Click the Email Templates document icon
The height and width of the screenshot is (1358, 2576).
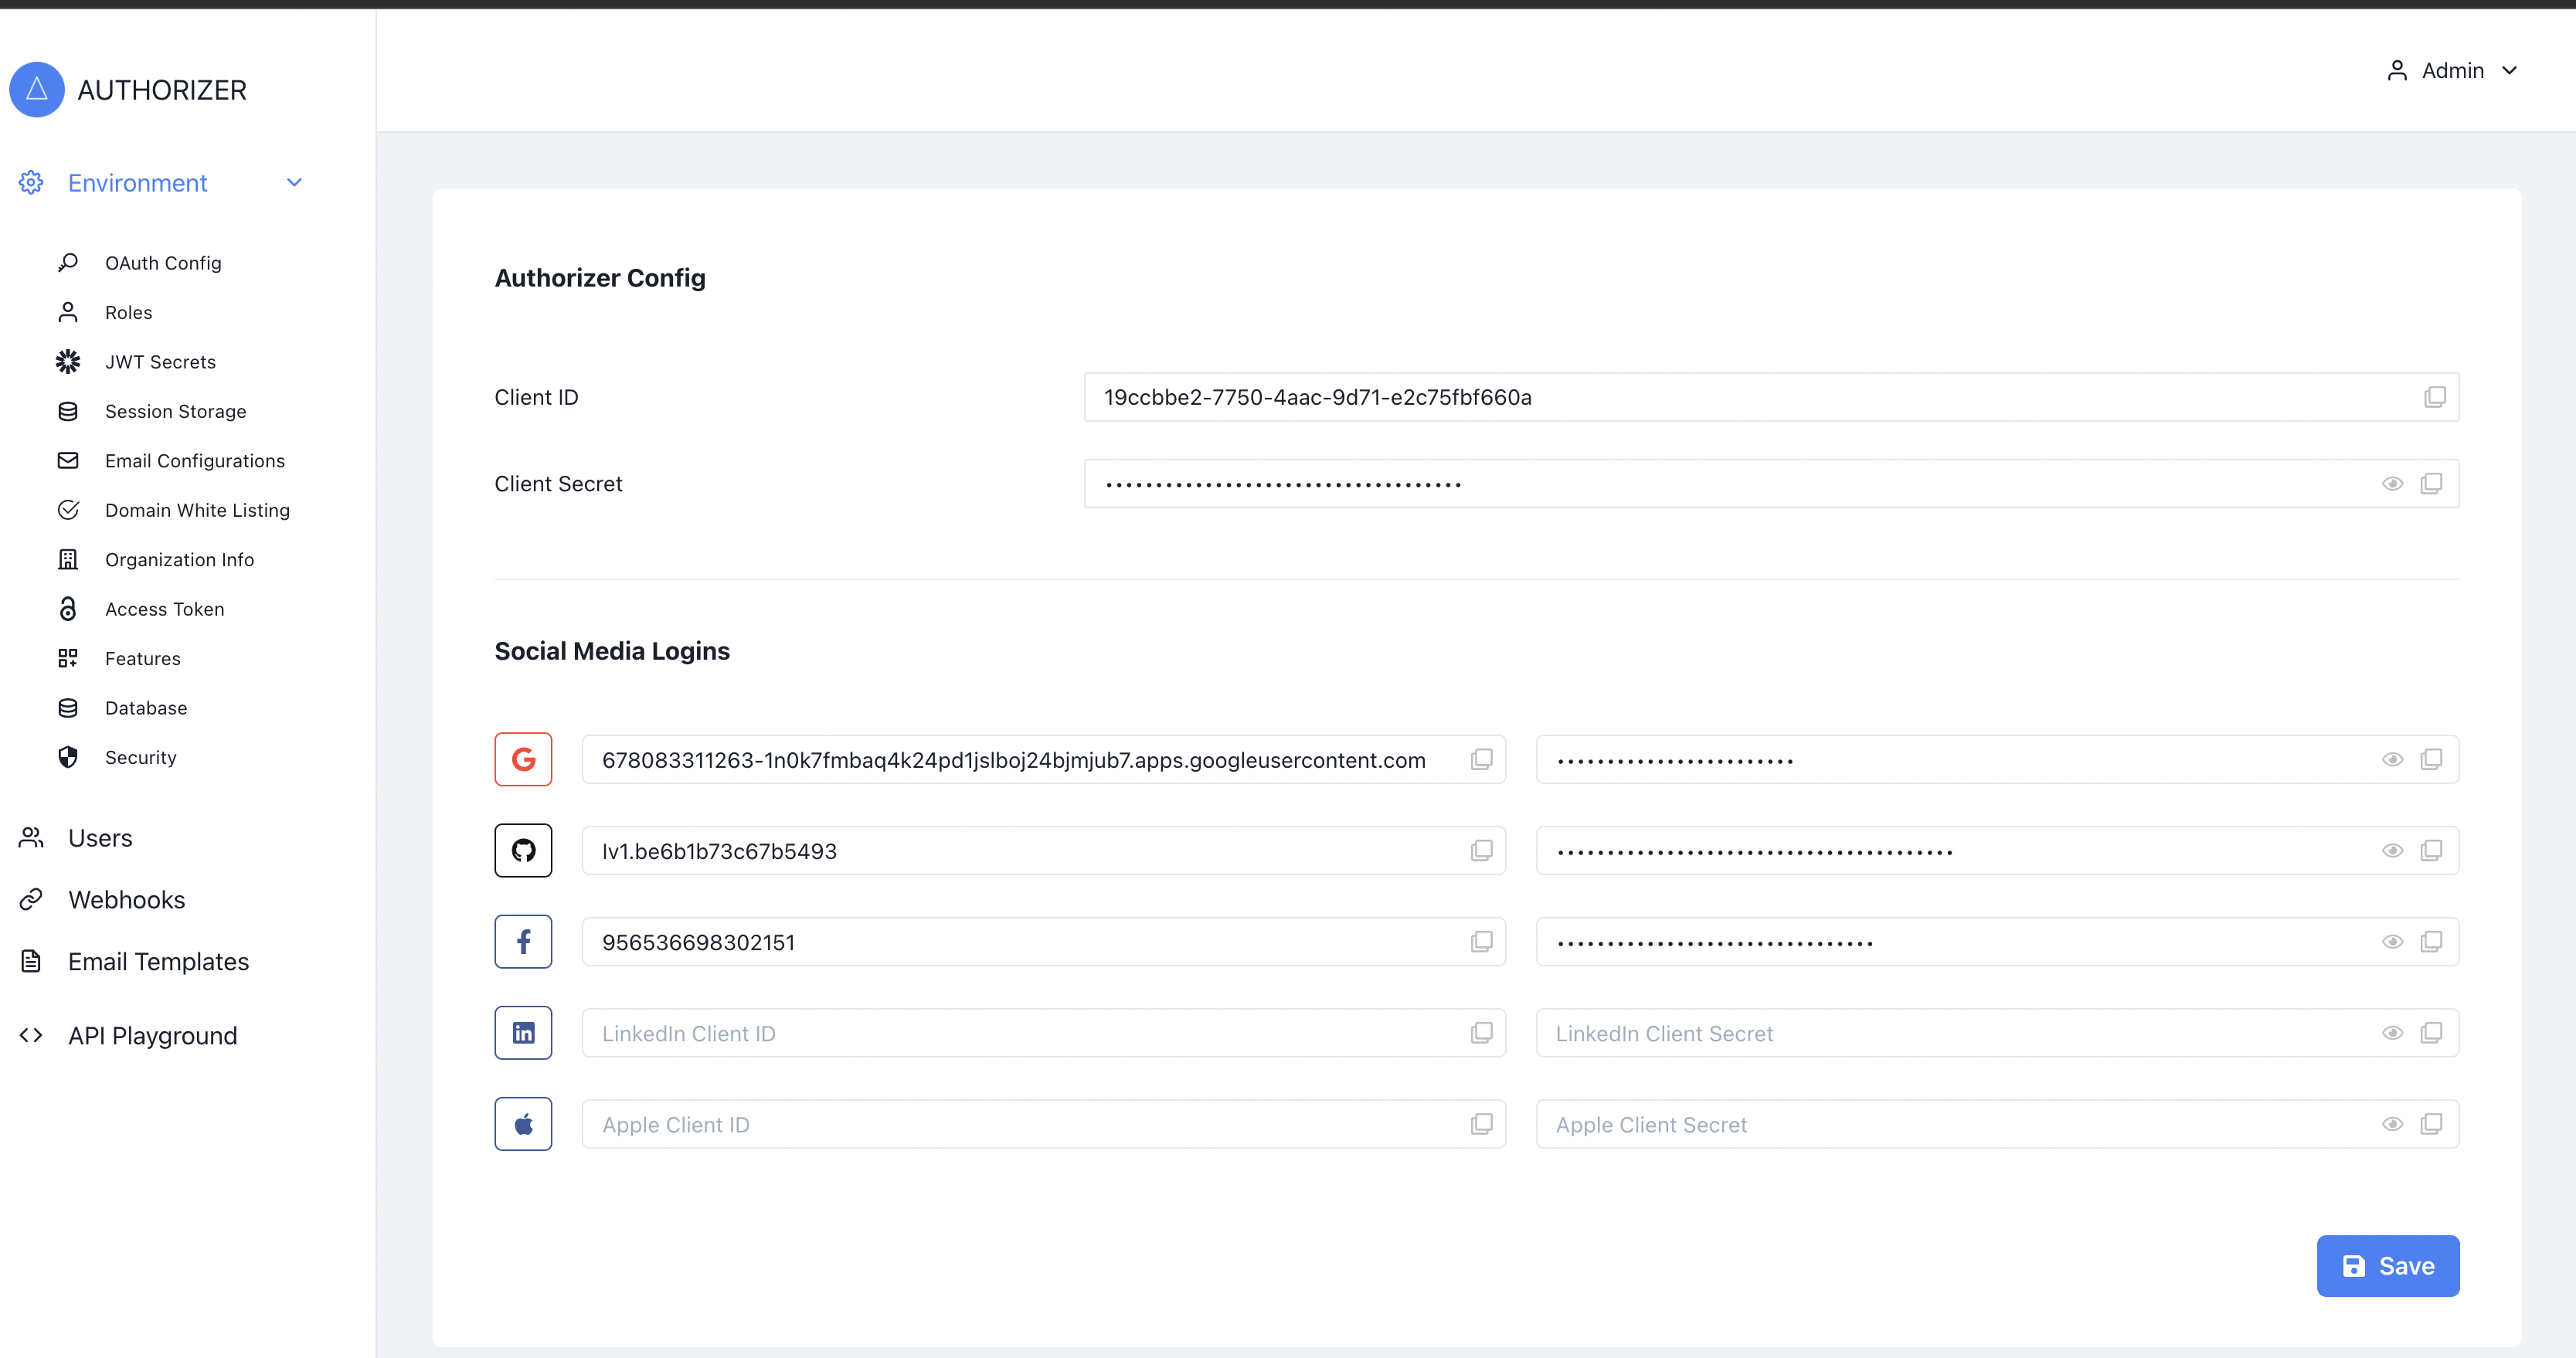click(x=31, y=962)
